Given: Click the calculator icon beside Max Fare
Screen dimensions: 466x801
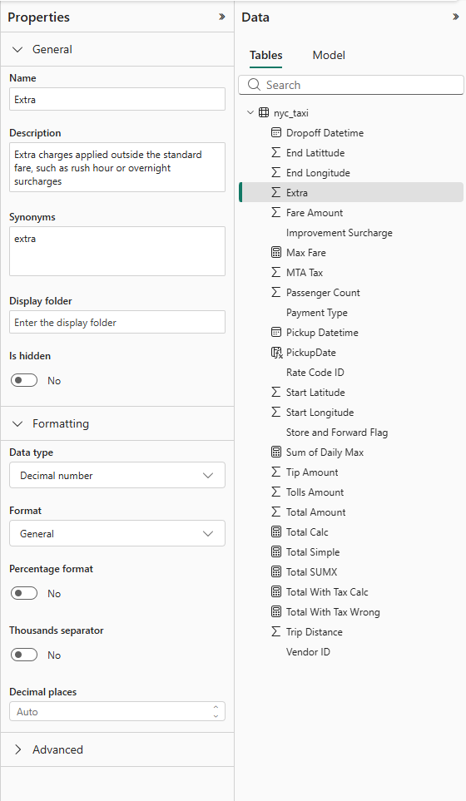Looking at the screenshot, I should click(276, 252).
